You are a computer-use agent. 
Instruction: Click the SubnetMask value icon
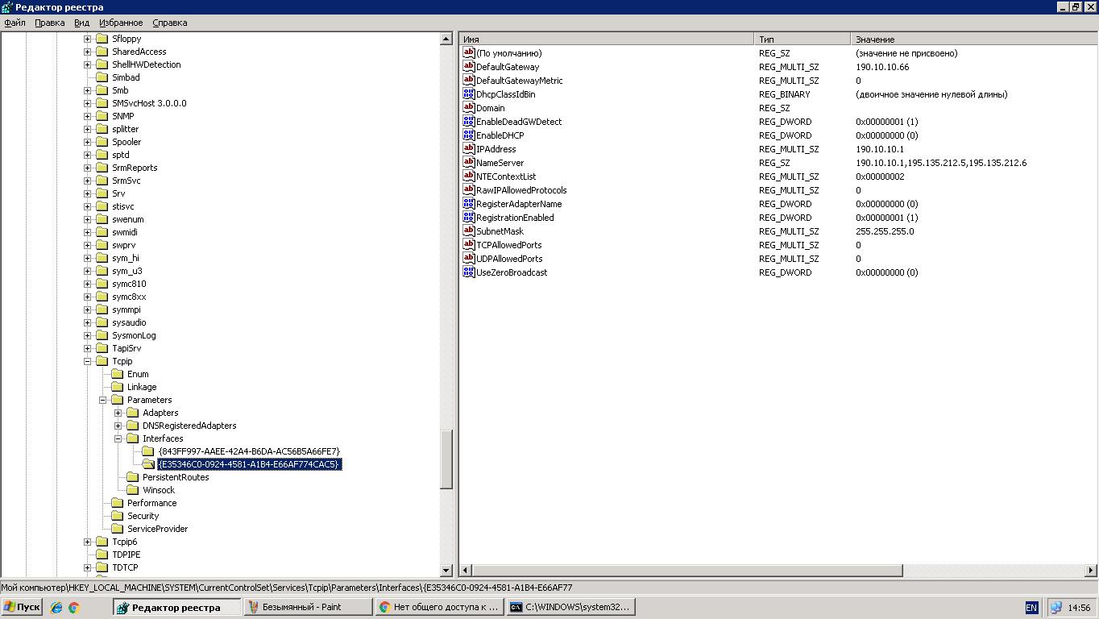469,231
